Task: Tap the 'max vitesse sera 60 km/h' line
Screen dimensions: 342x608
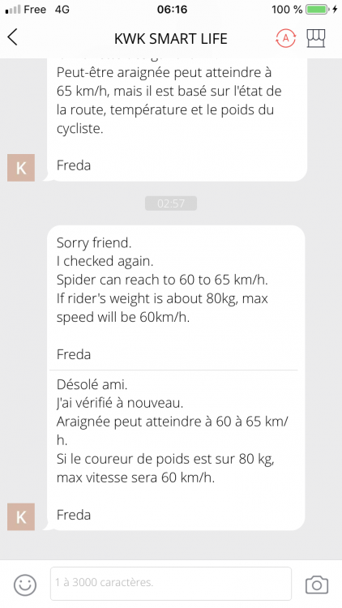Action: [x=135, y=477]
